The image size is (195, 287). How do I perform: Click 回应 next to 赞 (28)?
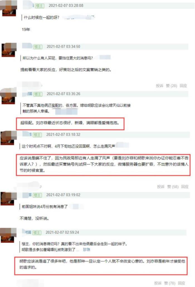(183, 86)
